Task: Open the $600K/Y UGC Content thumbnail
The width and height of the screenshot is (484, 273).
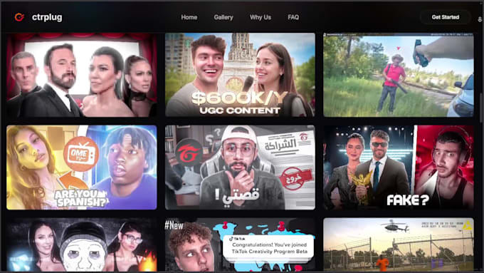Action: 240,75
